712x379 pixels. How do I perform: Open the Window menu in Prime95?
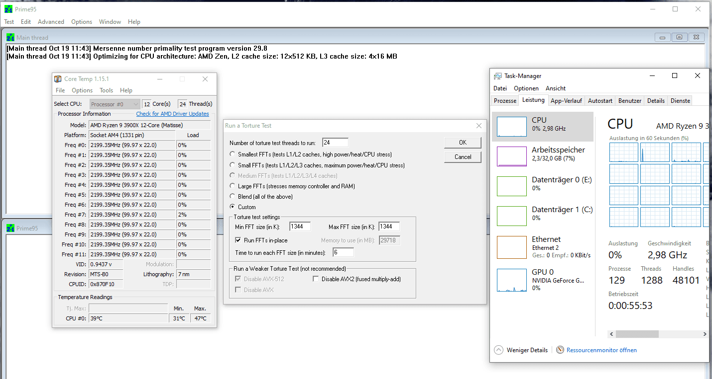(x=110, y=22)
